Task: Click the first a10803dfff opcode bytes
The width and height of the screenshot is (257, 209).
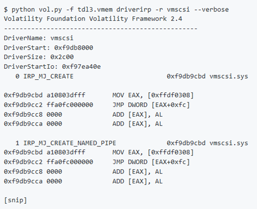Action: pos(66,95)
